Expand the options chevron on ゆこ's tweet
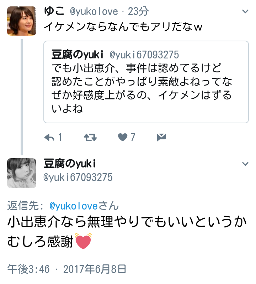Image resolution: width=256 pixels, height=284 pixels. [245, 12]
